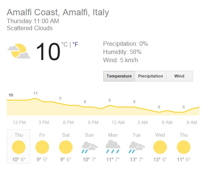Click the Fri day label

[x=42, y=135]
